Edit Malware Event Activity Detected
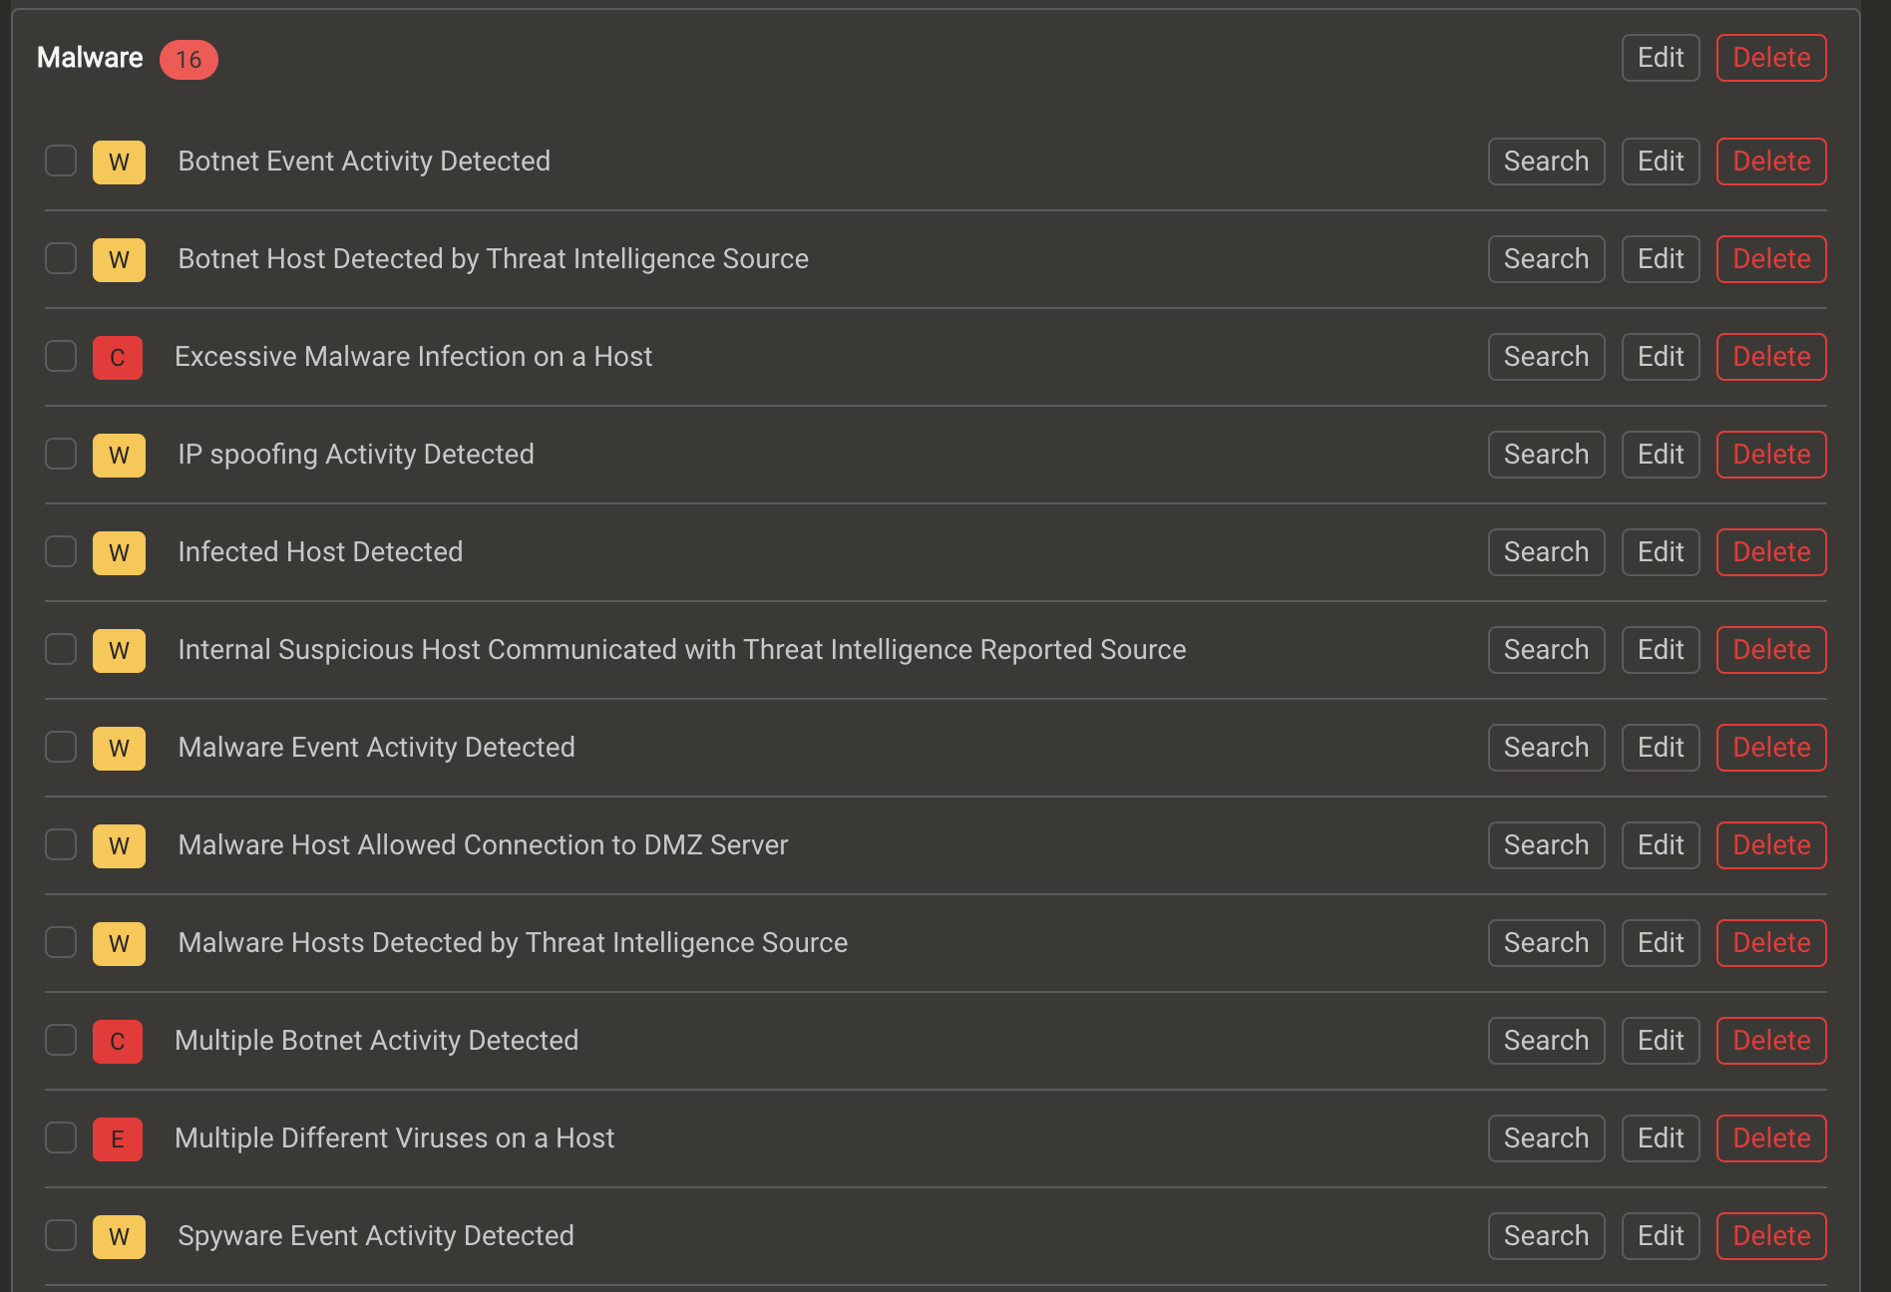The height and width of the screenshot is (1292, 1891). click(1661, 748)
